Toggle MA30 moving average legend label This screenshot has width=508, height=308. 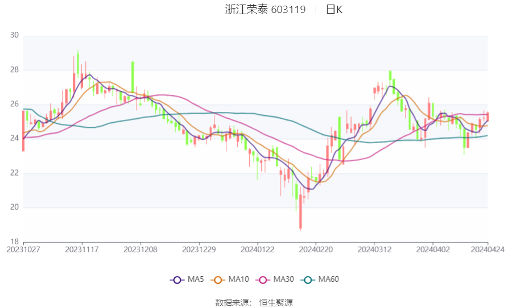point(284,280)
